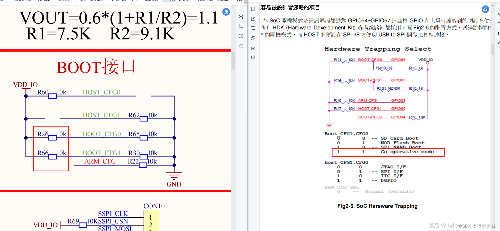The image size is (500, 231).
Task: Click the left document's vertical scrollbar thumb
Action: (233, 61)
